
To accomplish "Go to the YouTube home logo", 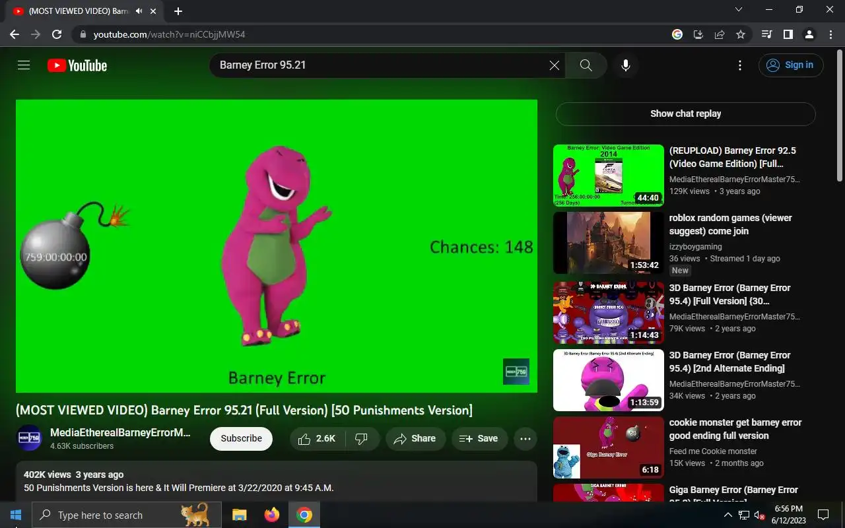I will (x=77, y=65).
